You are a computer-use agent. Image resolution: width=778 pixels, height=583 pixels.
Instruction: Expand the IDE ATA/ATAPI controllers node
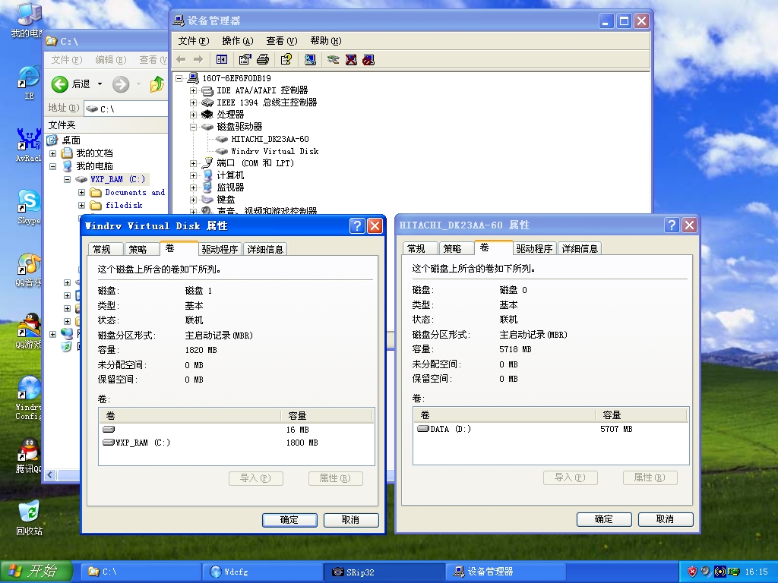[x=193, y=90]
